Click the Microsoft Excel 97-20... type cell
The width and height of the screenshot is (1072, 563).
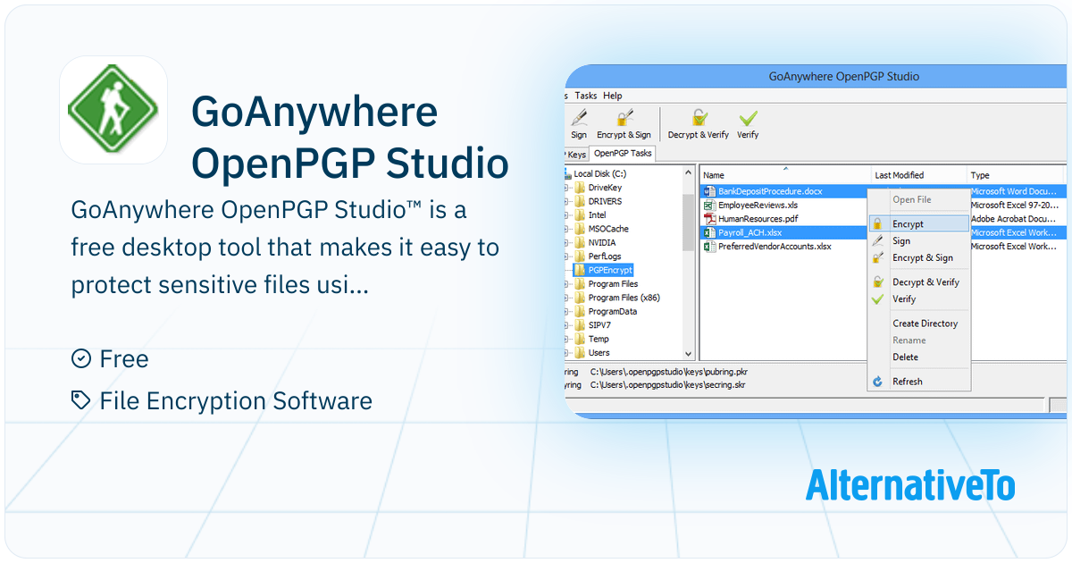pyautogui.click(x=1015, y=205)
